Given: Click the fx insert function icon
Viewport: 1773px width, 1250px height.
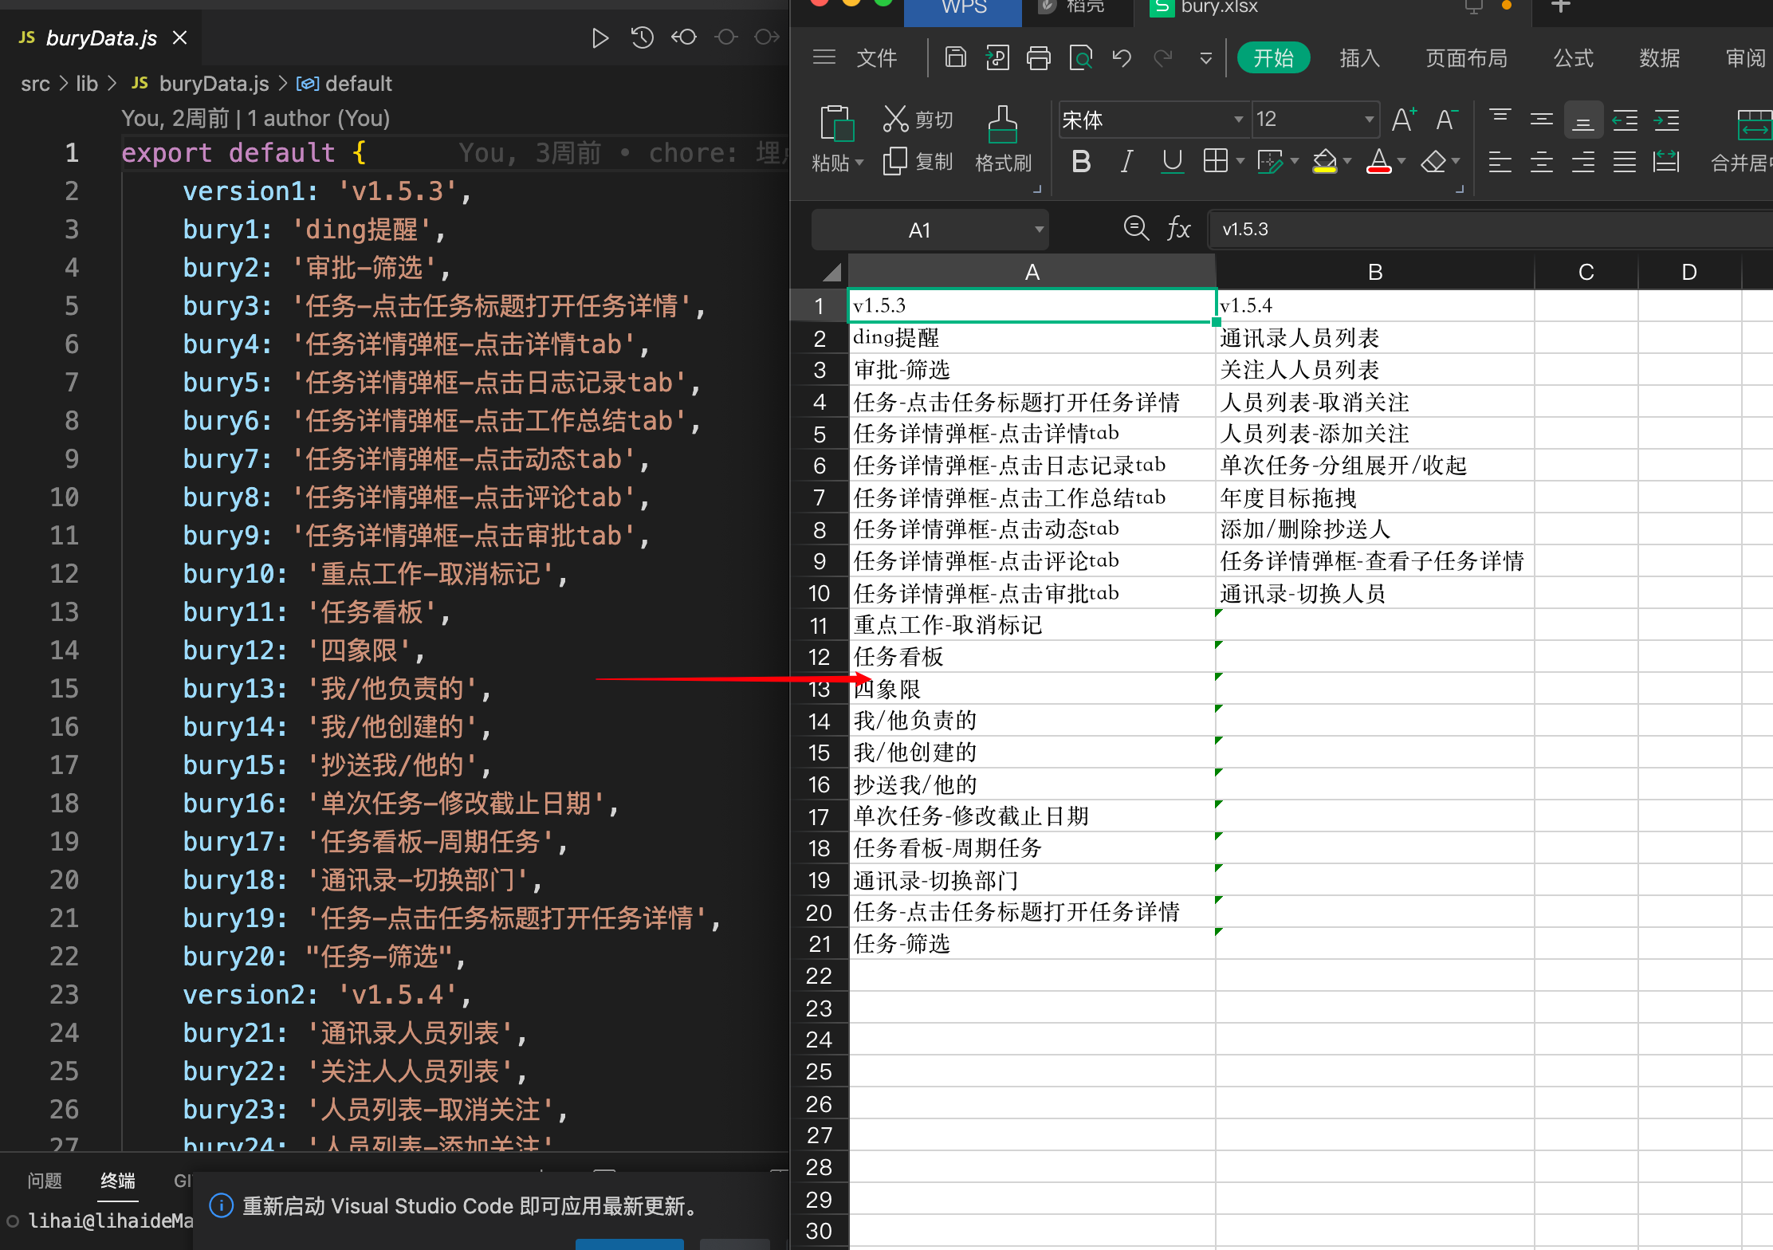Looking at the screenshot, I should [x=1178, y=230].
